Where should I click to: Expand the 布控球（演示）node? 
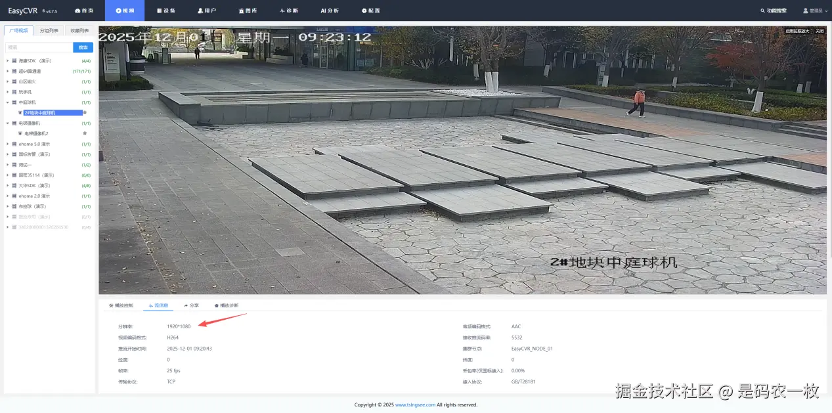pos(7,206)
